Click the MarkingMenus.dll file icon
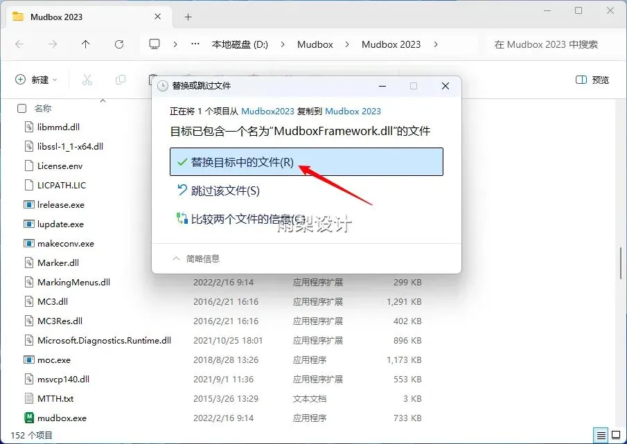The height and width of the screenshot is (444, 627). [29, 282]
